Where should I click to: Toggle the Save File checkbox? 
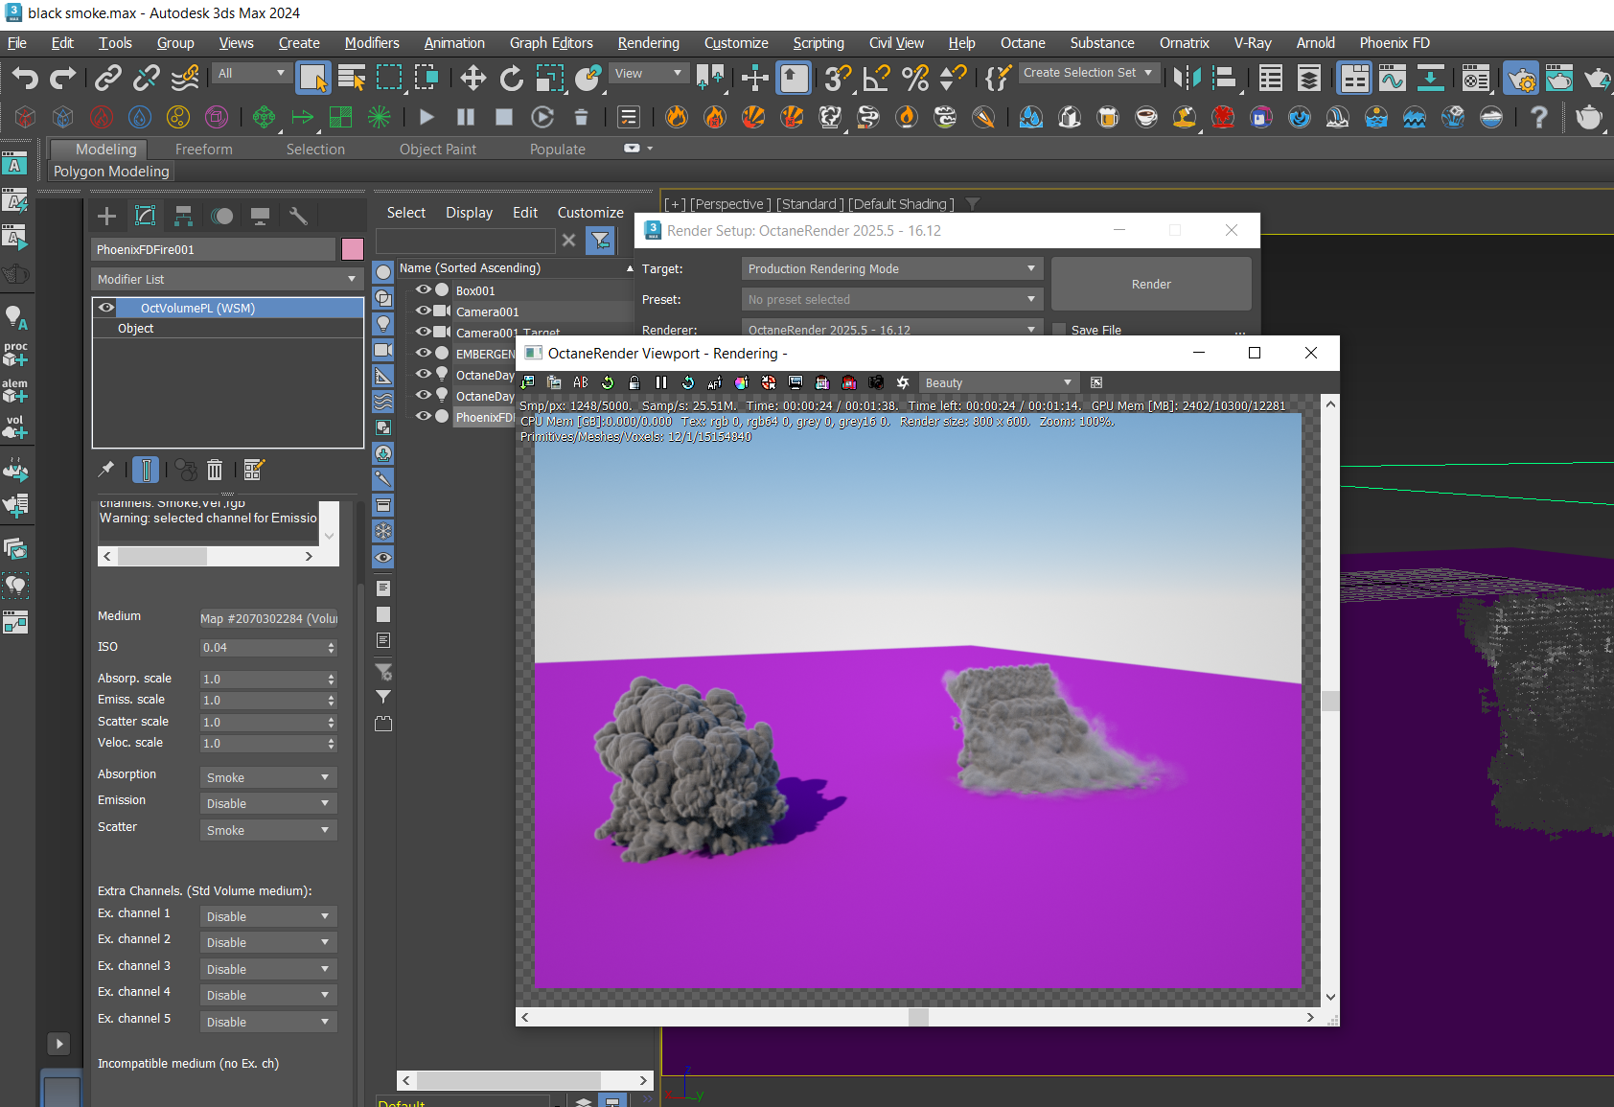pyautogui.click(x=1059, y=330)
